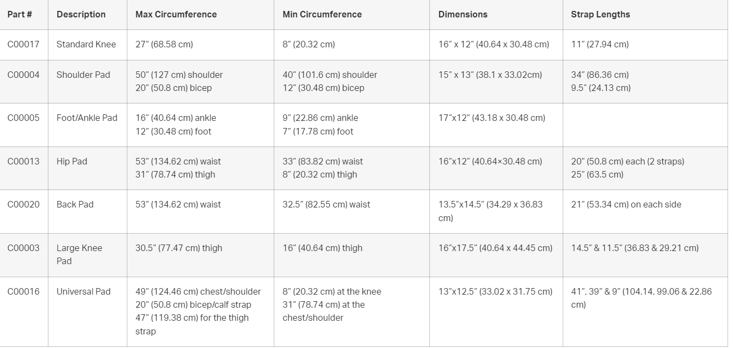
Task: Click Back Pad min circumference 32.5" waist
Action: pos(326,204)
